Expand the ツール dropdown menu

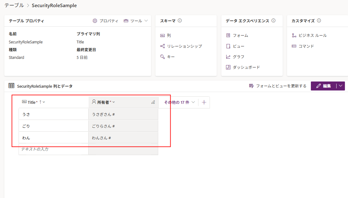click(136, 21)
